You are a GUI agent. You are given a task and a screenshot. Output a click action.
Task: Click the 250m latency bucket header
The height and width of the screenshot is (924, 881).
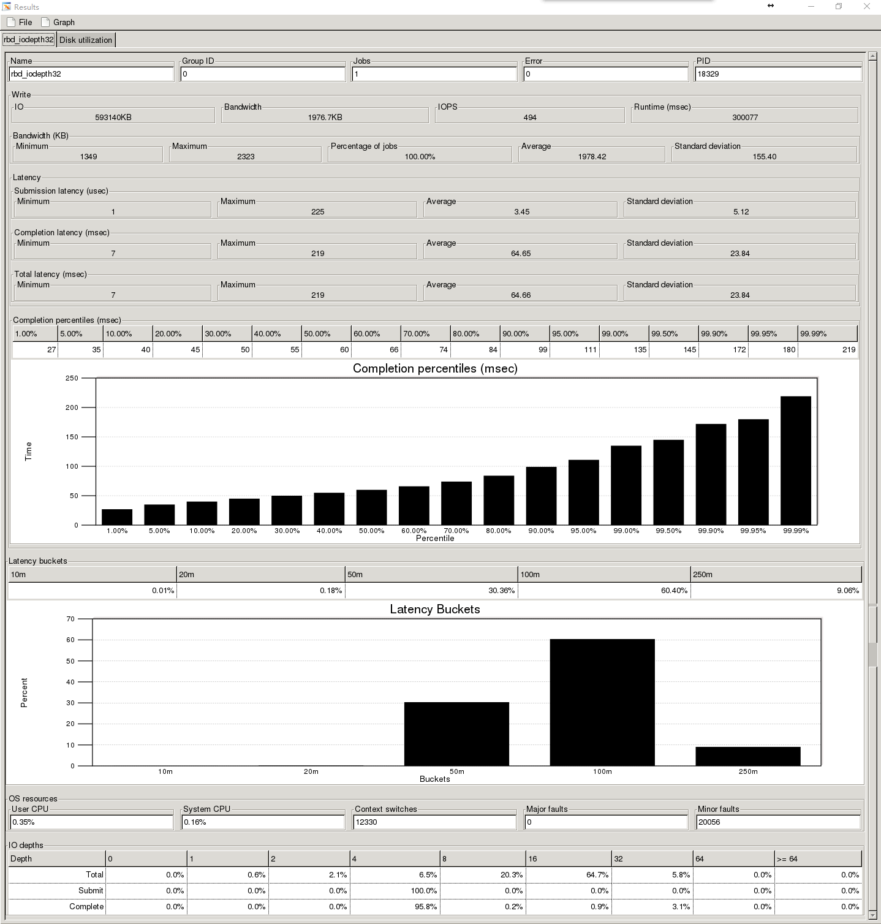(776, 574)
